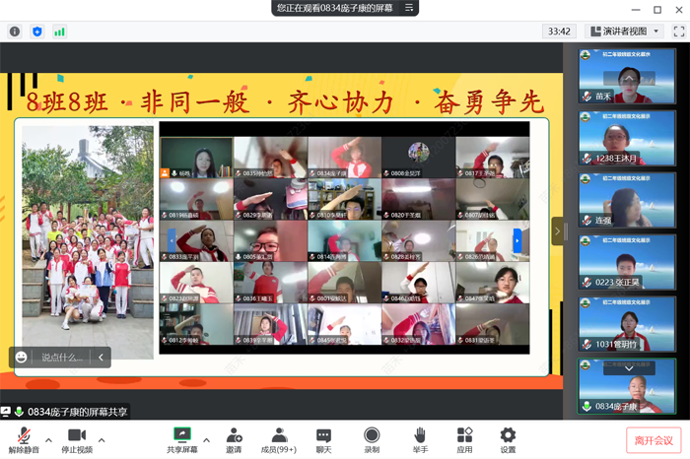Leave the meeting via 离开会议
Screen dimensions: 690x459
coord(654,440)
